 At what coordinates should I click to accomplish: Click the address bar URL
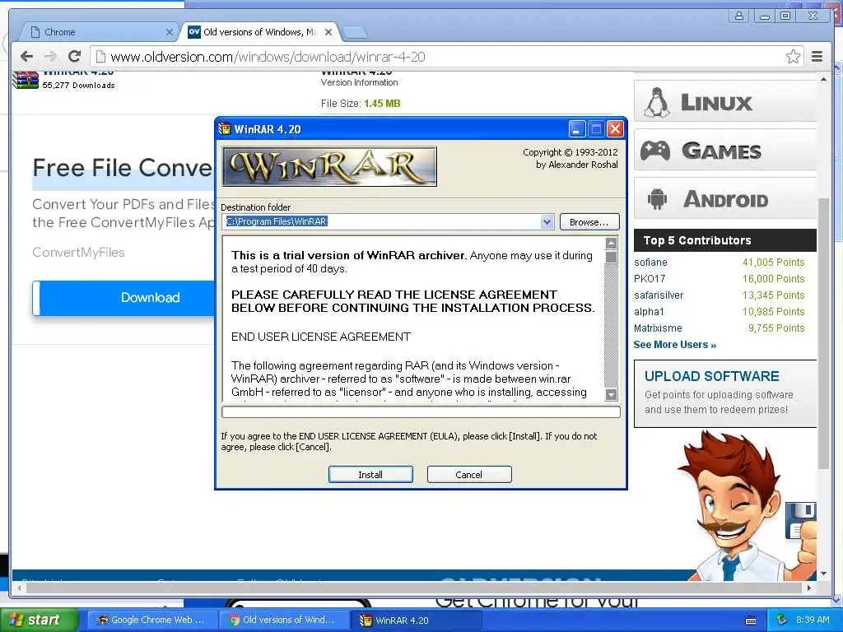click(268, 57)
